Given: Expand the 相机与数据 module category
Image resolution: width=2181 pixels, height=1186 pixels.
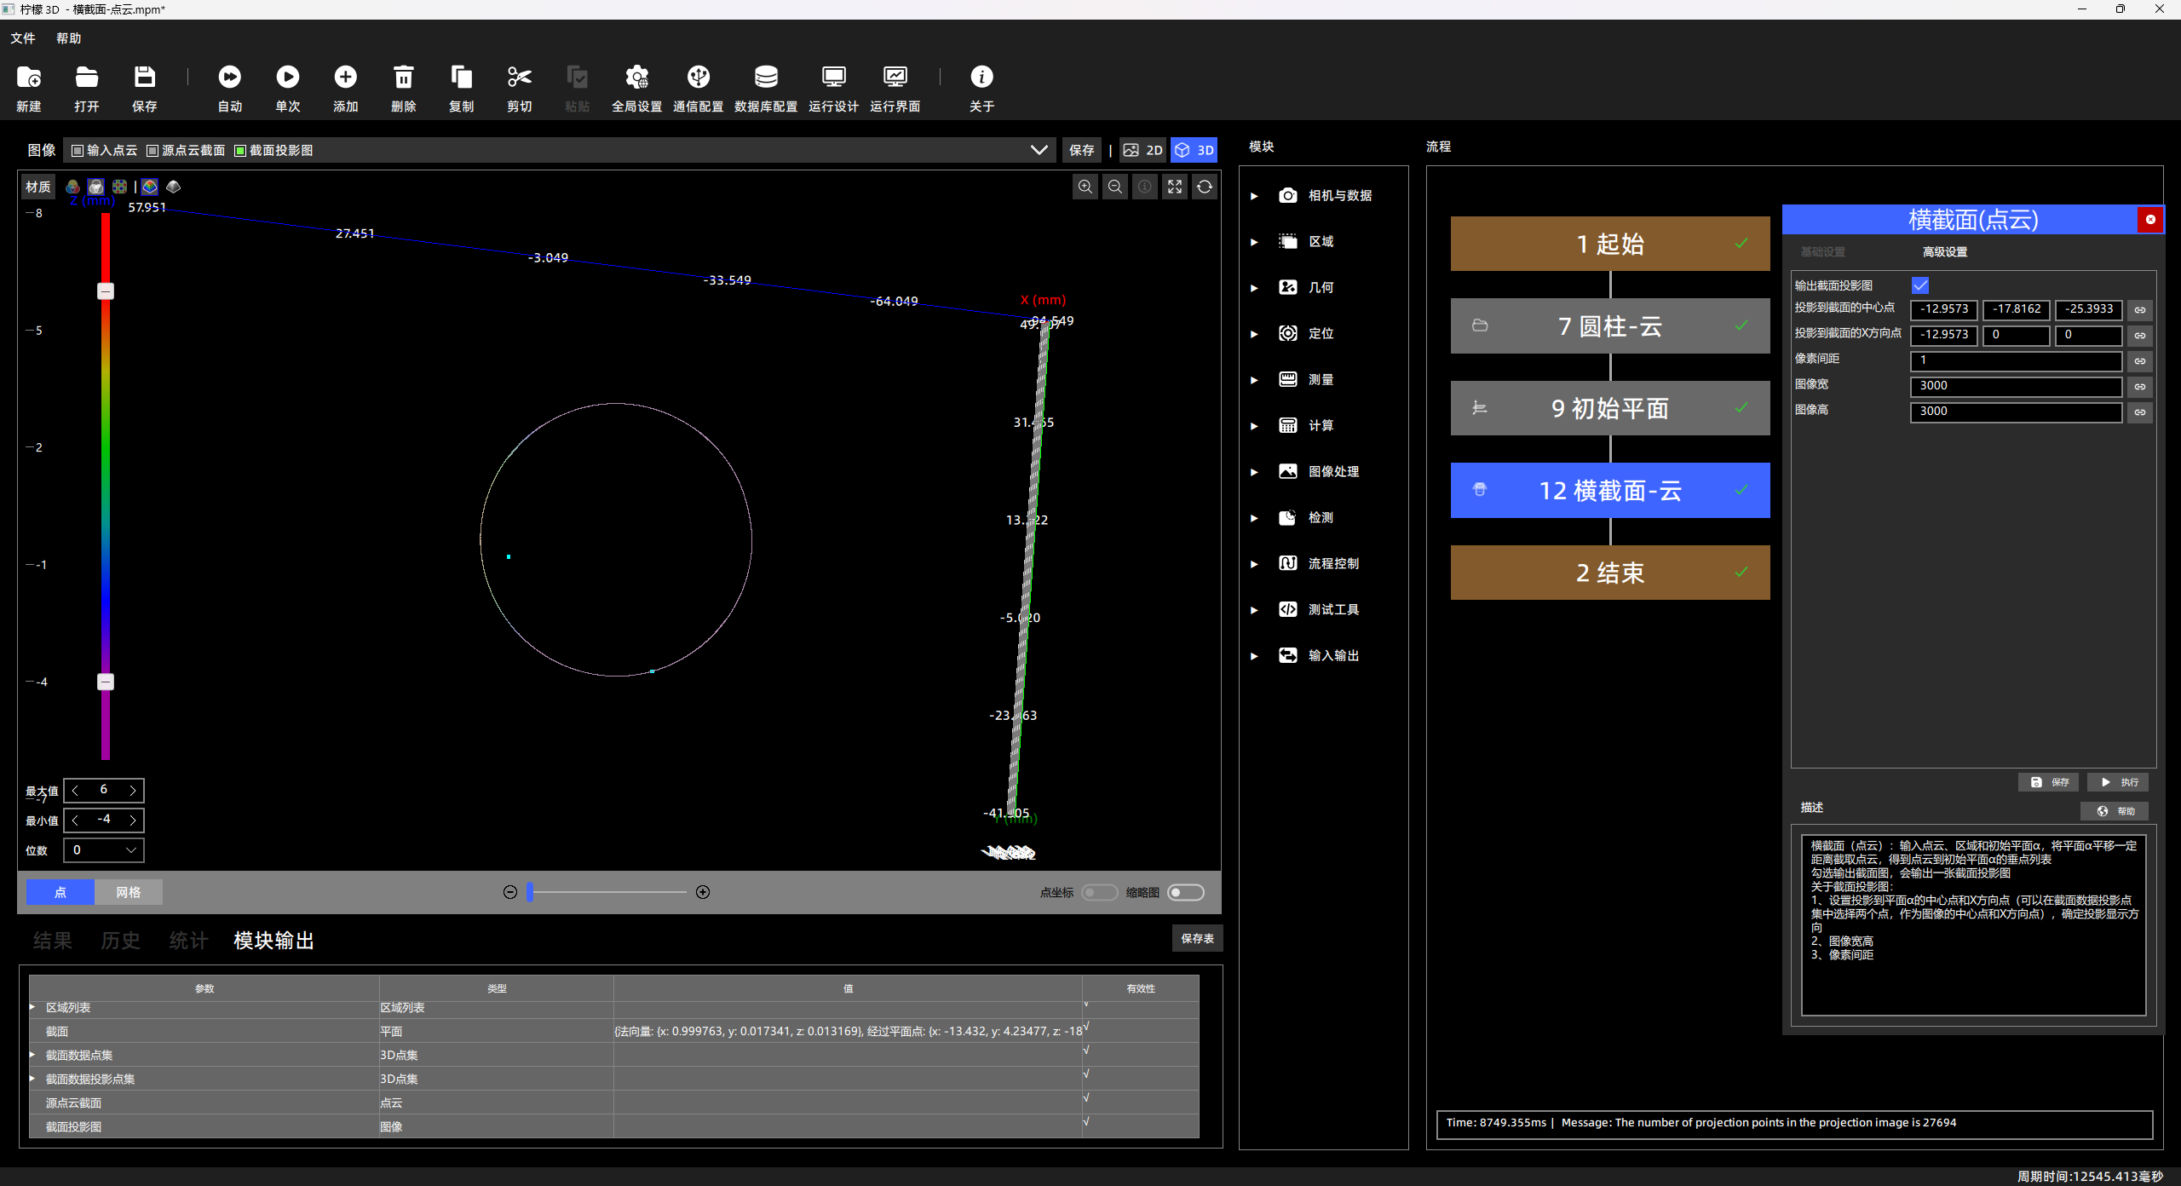Looking at the screenshot, I should (x=1254, y=196).
